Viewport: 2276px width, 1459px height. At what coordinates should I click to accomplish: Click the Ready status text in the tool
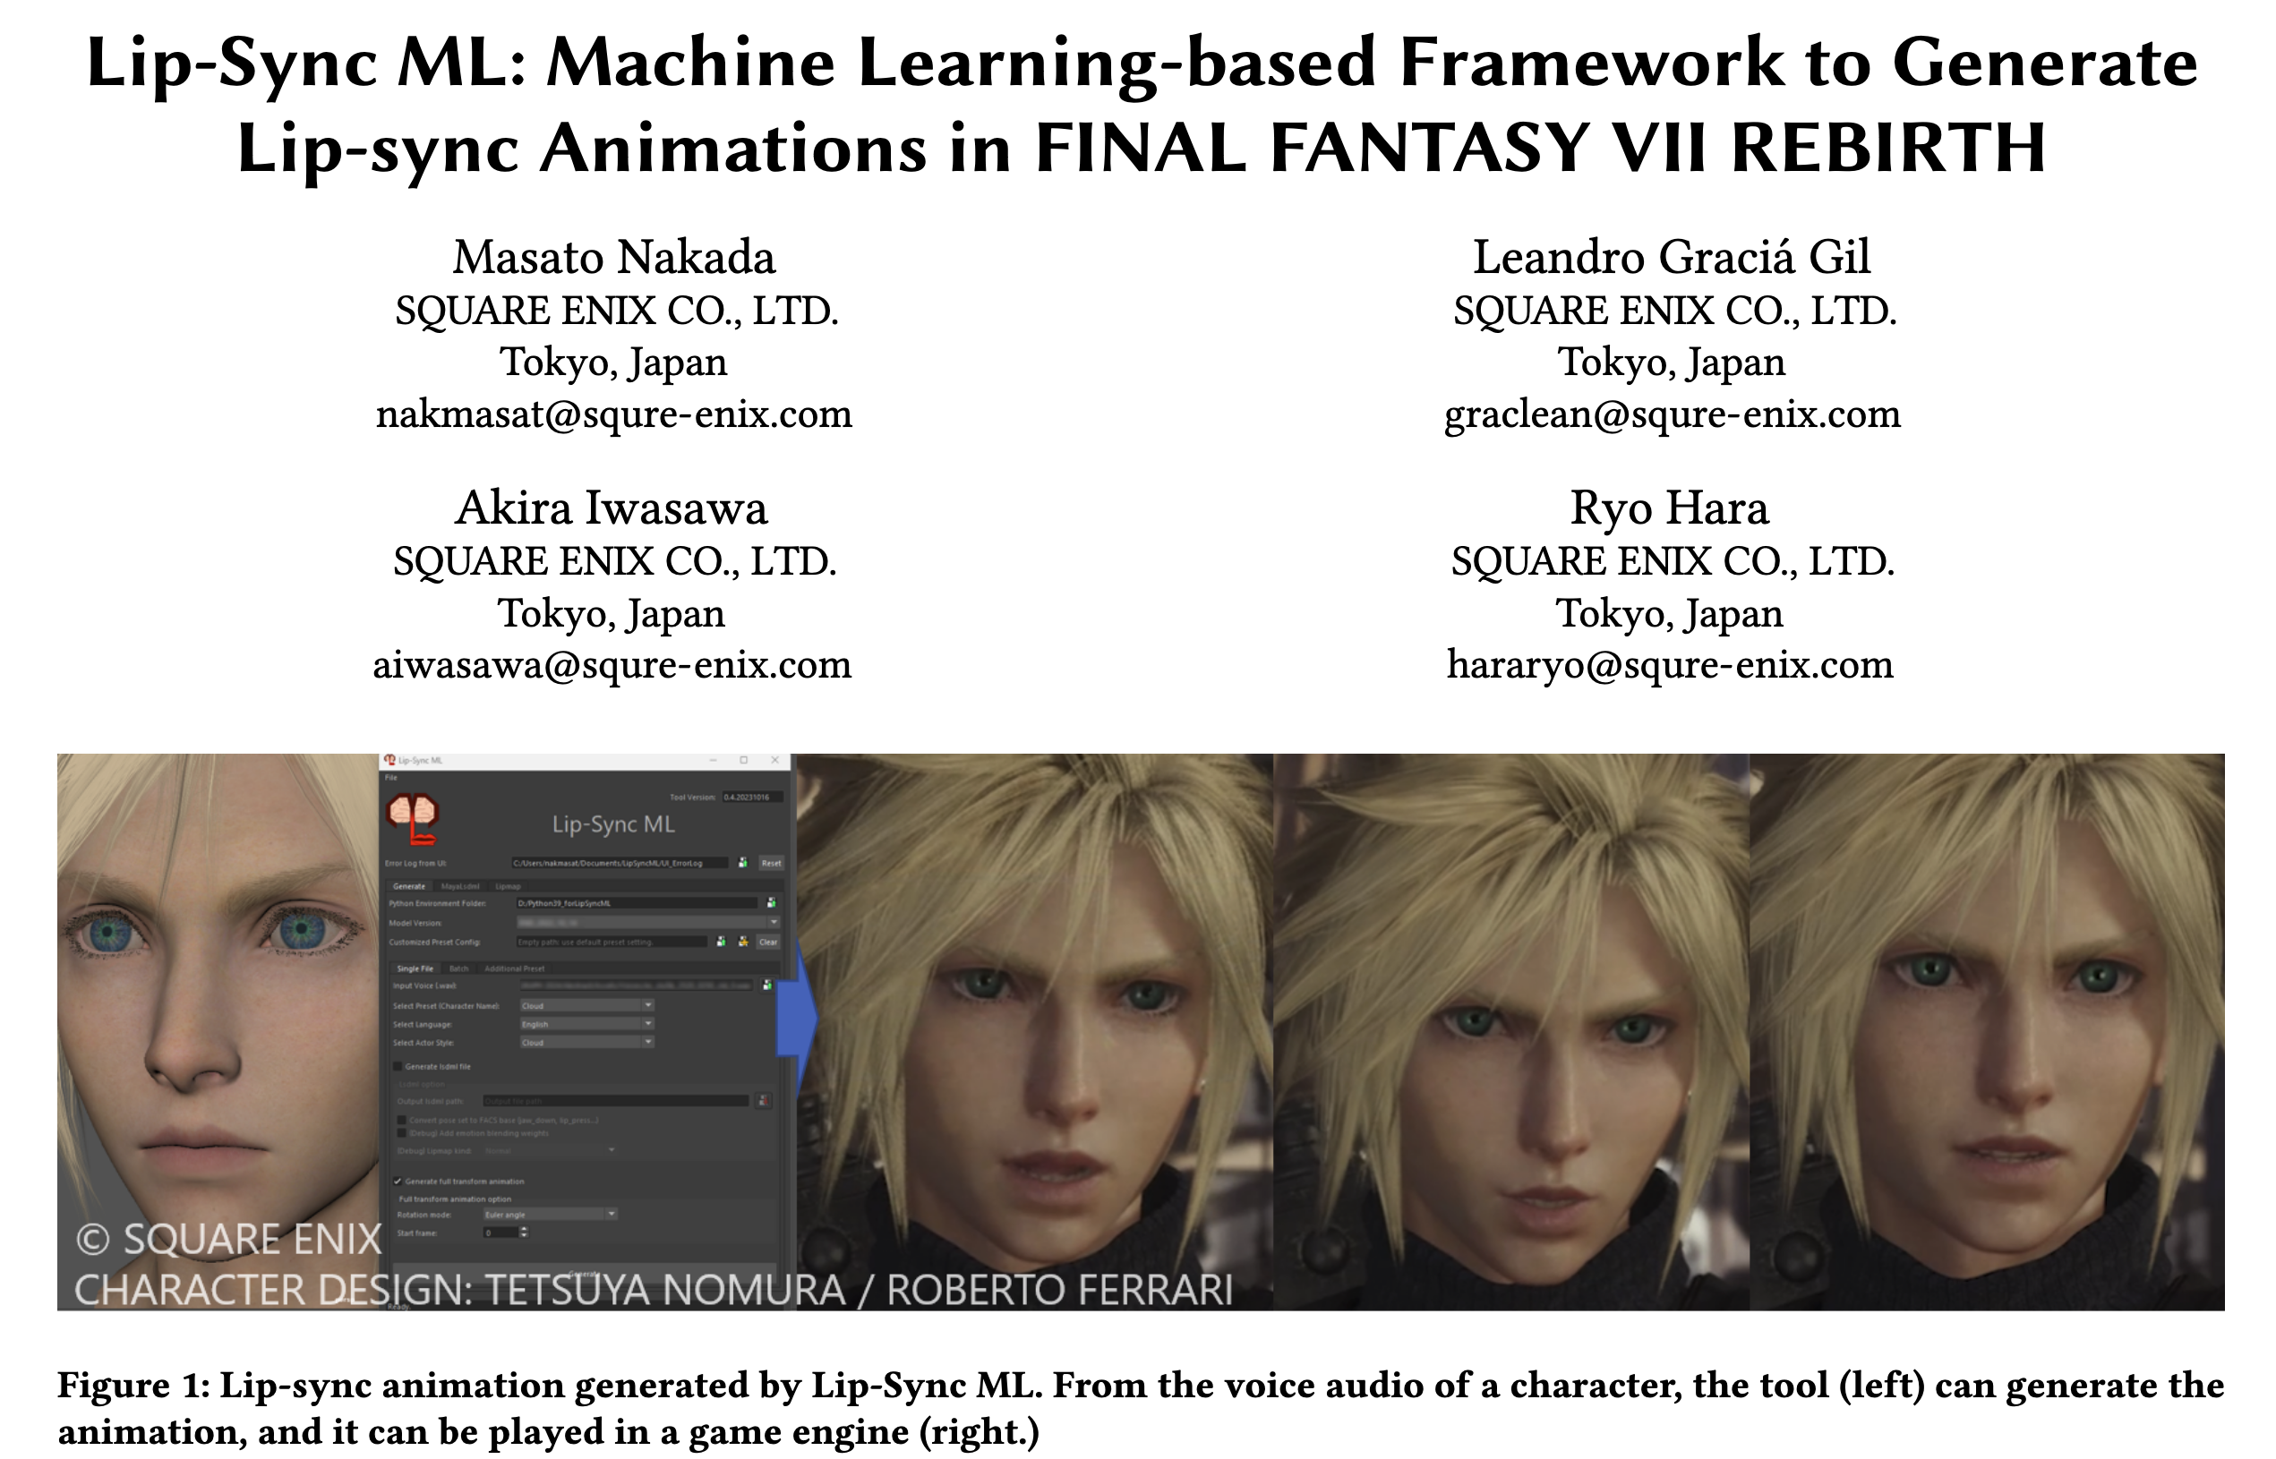(x=398, y=1307)
